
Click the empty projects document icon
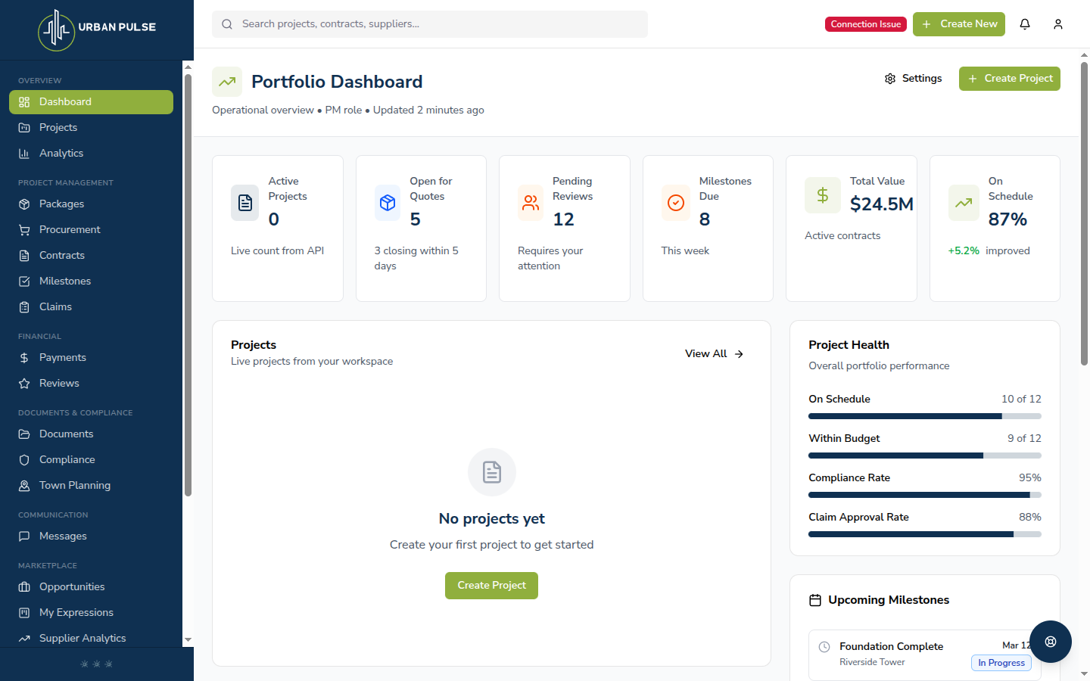(x=492, y=472)
